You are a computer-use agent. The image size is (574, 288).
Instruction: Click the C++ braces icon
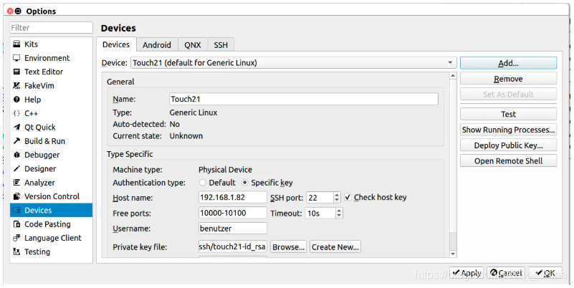click(16, 113)
